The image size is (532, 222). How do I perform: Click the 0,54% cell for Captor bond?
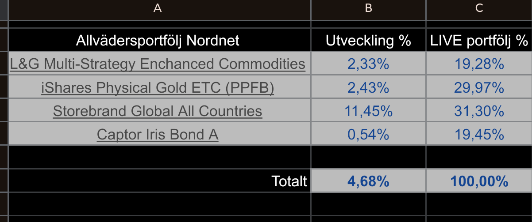368,134
